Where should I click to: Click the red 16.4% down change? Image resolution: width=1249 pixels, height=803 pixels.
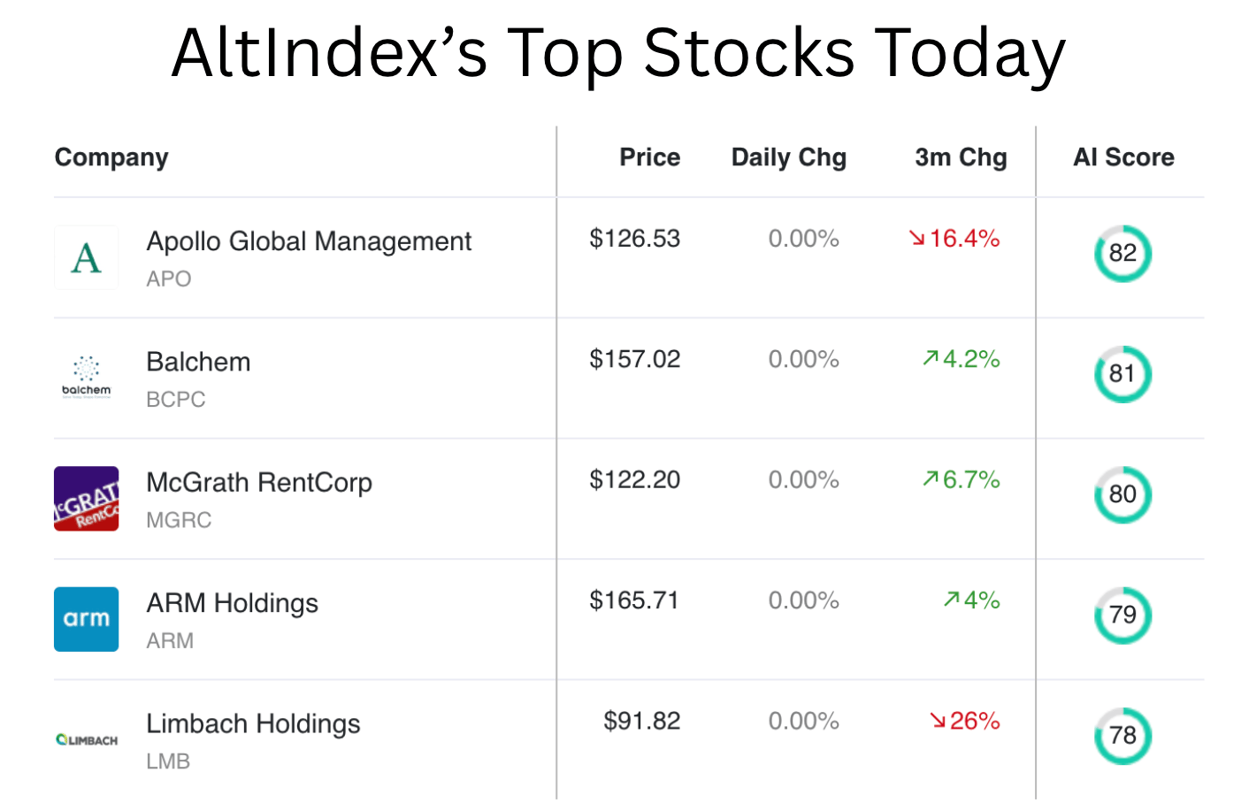point(954,239)
